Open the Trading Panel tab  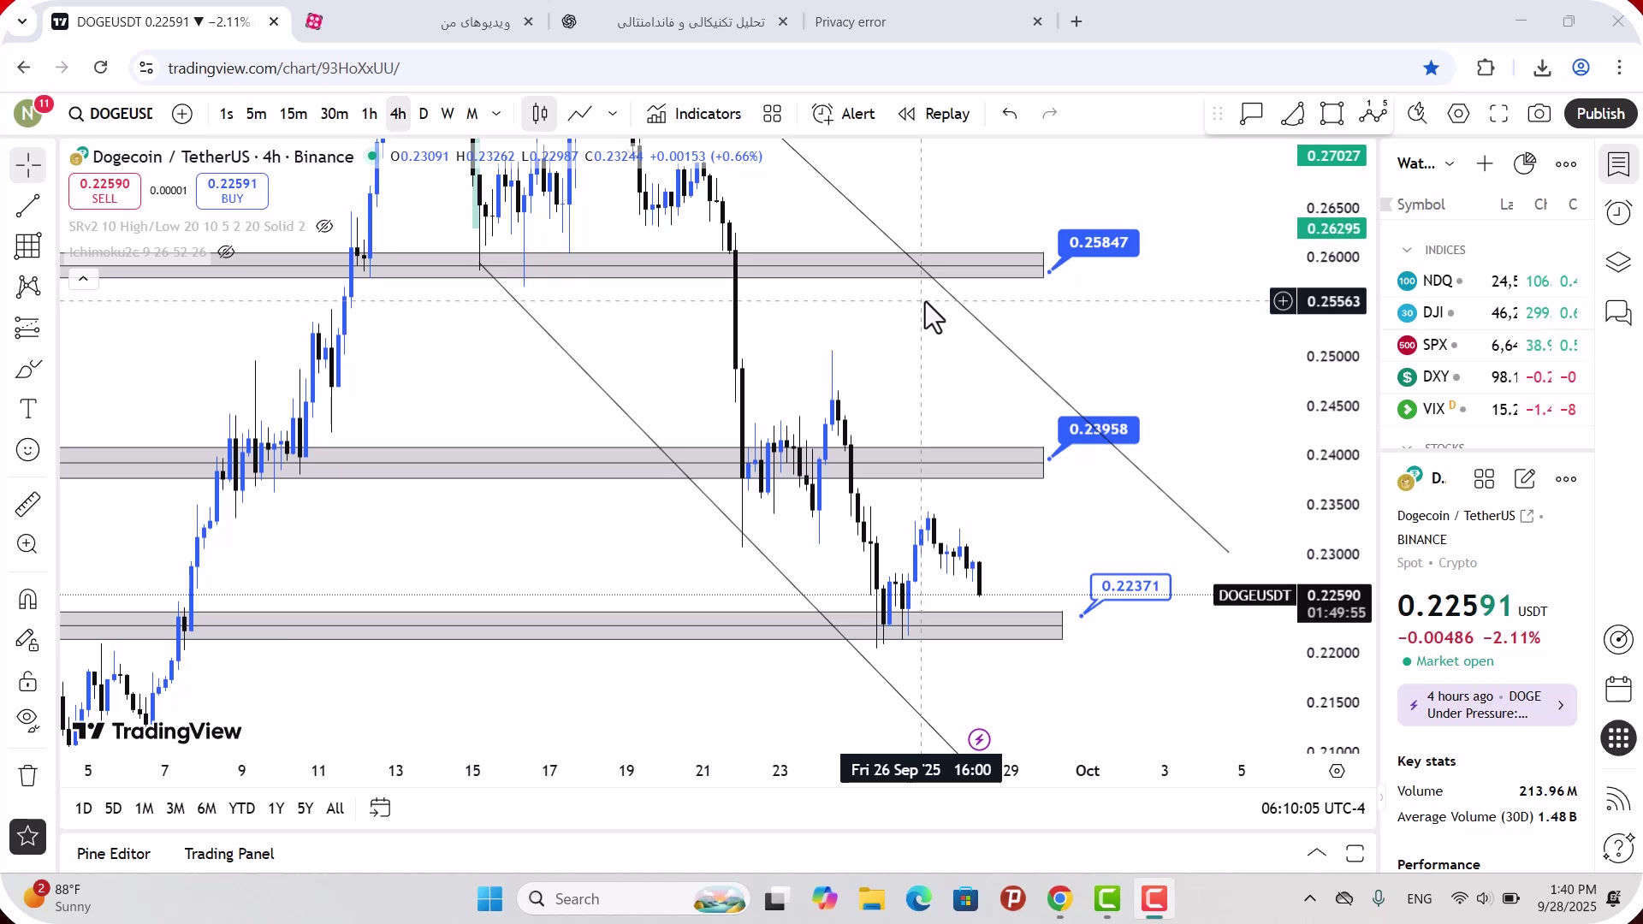coord(229,854)
